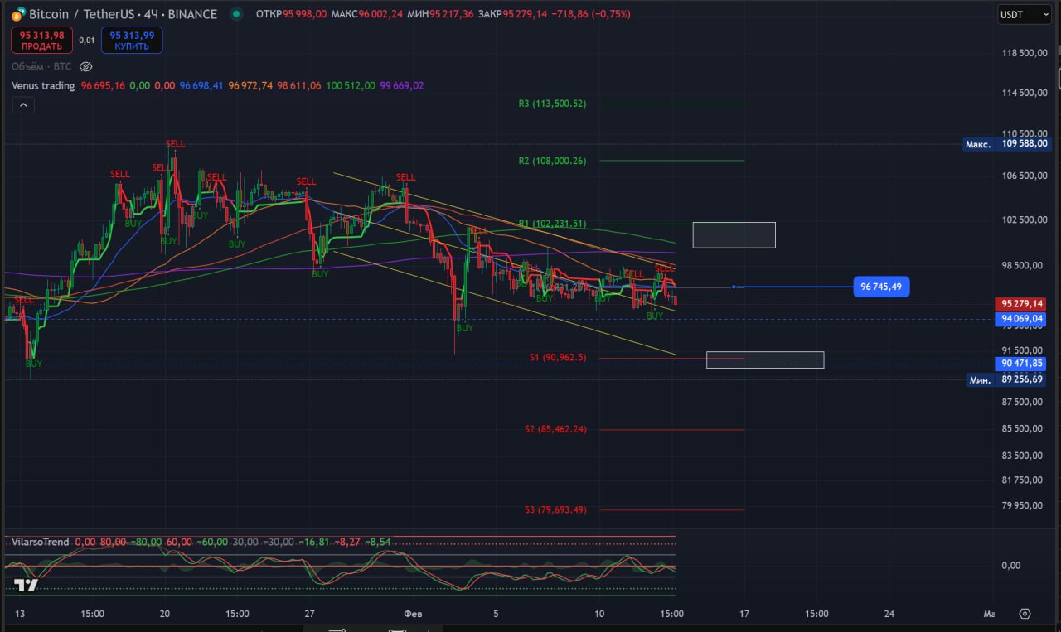
Task: Click the red 95 279,14 current price label
Action: tap(1021, 303)
